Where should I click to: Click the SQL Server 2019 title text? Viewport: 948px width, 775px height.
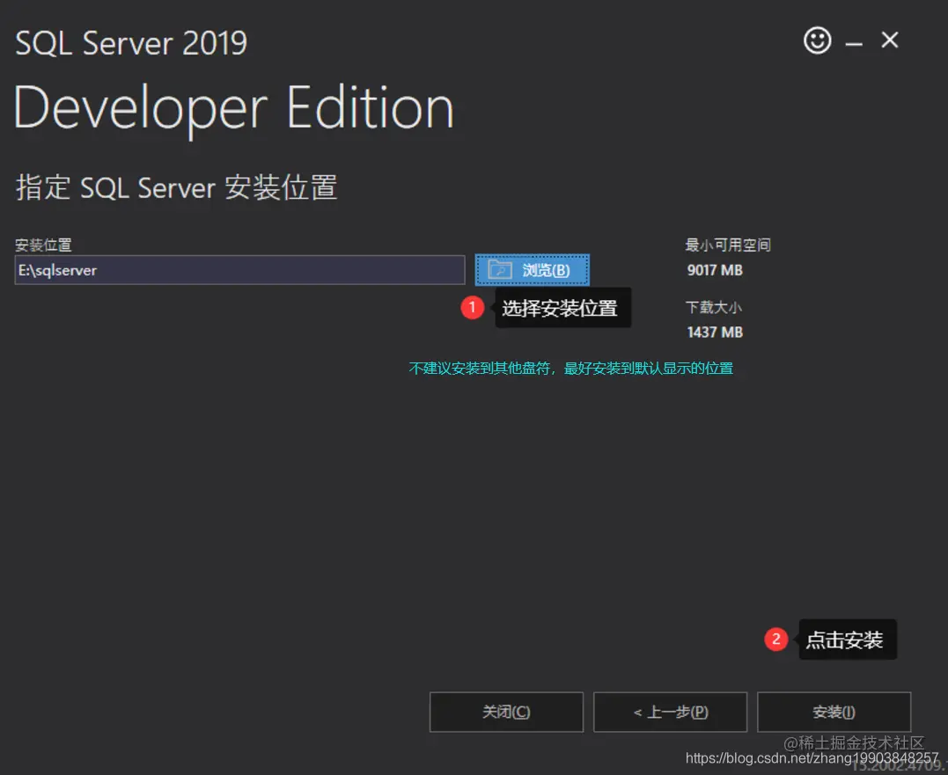pos(131,43)
